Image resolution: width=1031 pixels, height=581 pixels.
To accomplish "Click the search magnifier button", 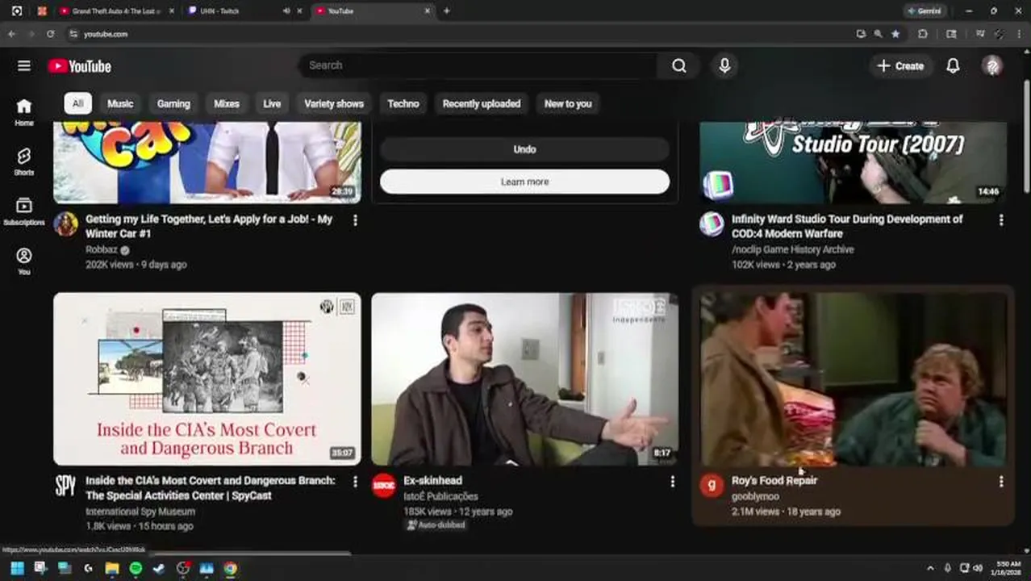I will pyautogui.click(x=679, y=66).
